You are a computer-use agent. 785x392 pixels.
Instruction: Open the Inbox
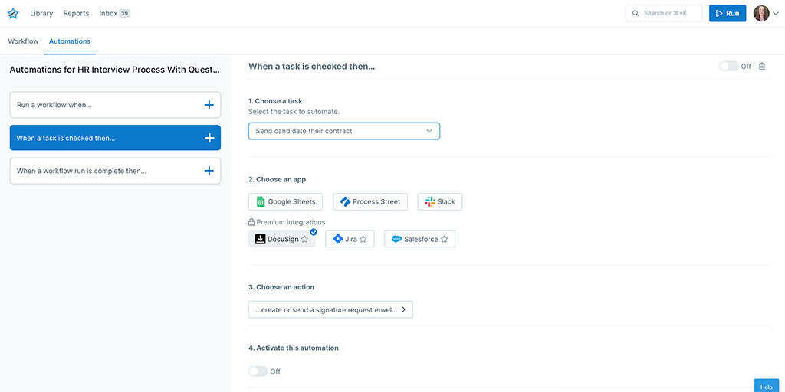[108, 14]
